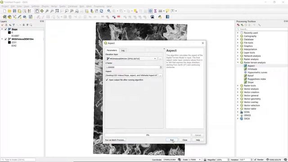288x162 pixels.
Task: Click the Run button in Aspect dialog
Action: [172, 140]
